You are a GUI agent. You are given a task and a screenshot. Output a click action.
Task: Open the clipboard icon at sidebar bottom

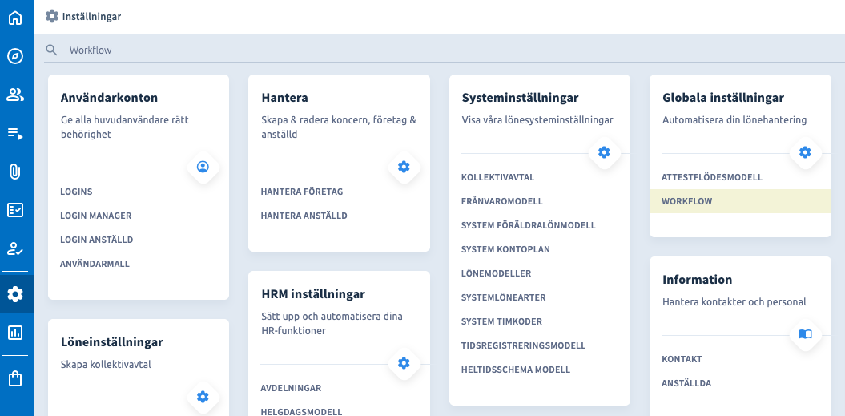(15, 378)
